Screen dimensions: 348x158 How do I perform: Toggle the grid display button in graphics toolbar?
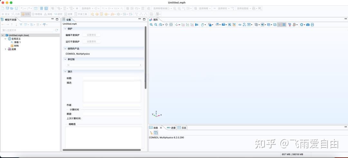(284, 25)
